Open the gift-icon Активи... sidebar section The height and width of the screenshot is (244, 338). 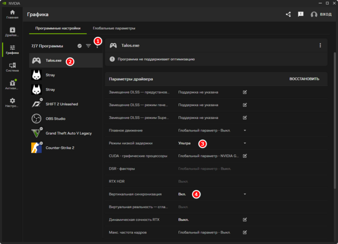click(12, 85)
